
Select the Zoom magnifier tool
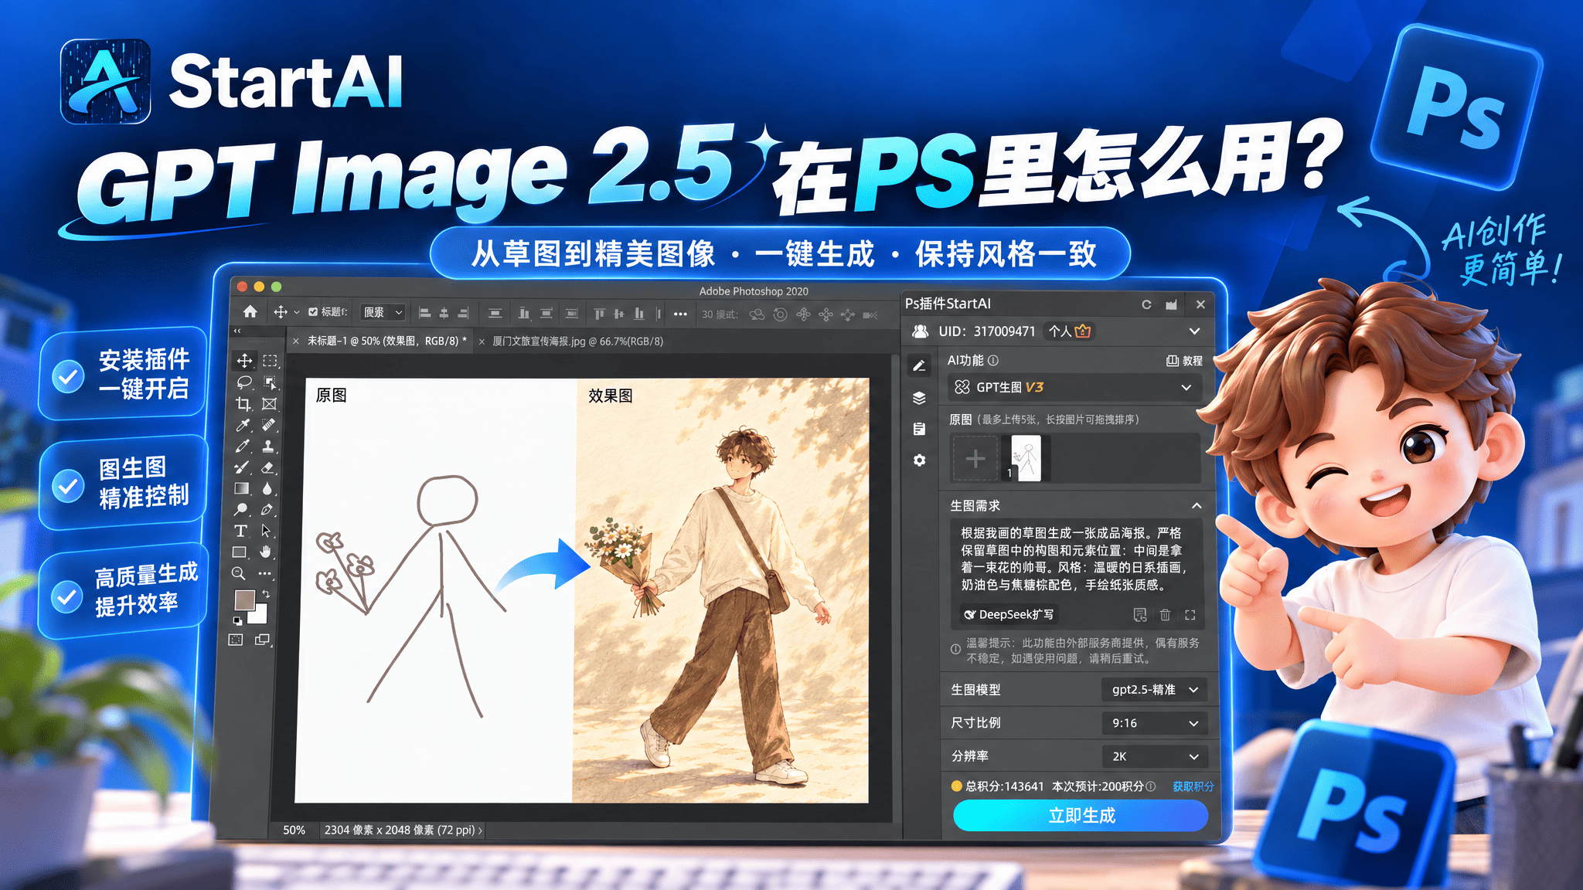(x=239, y=573)
